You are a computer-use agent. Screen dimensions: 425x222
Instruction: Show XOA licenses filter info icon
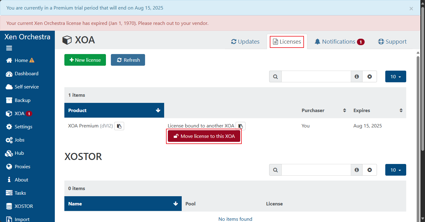coord(357,76)
